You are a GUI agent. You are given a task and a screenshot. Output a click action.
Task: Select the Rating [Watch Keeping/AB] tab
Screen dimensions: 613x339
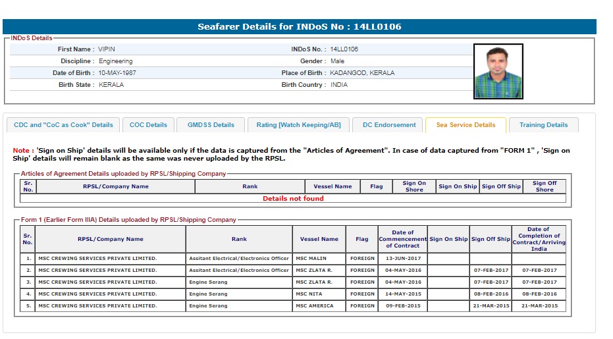click(298, 125)
